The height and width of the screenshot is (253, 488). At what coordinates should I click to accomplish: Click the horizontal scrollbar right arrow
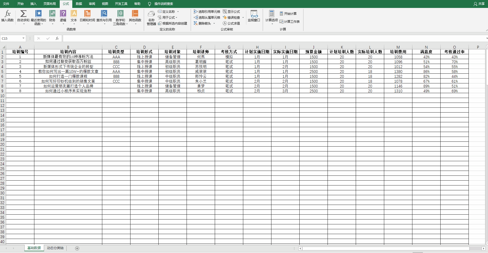(x=483, y=248)
